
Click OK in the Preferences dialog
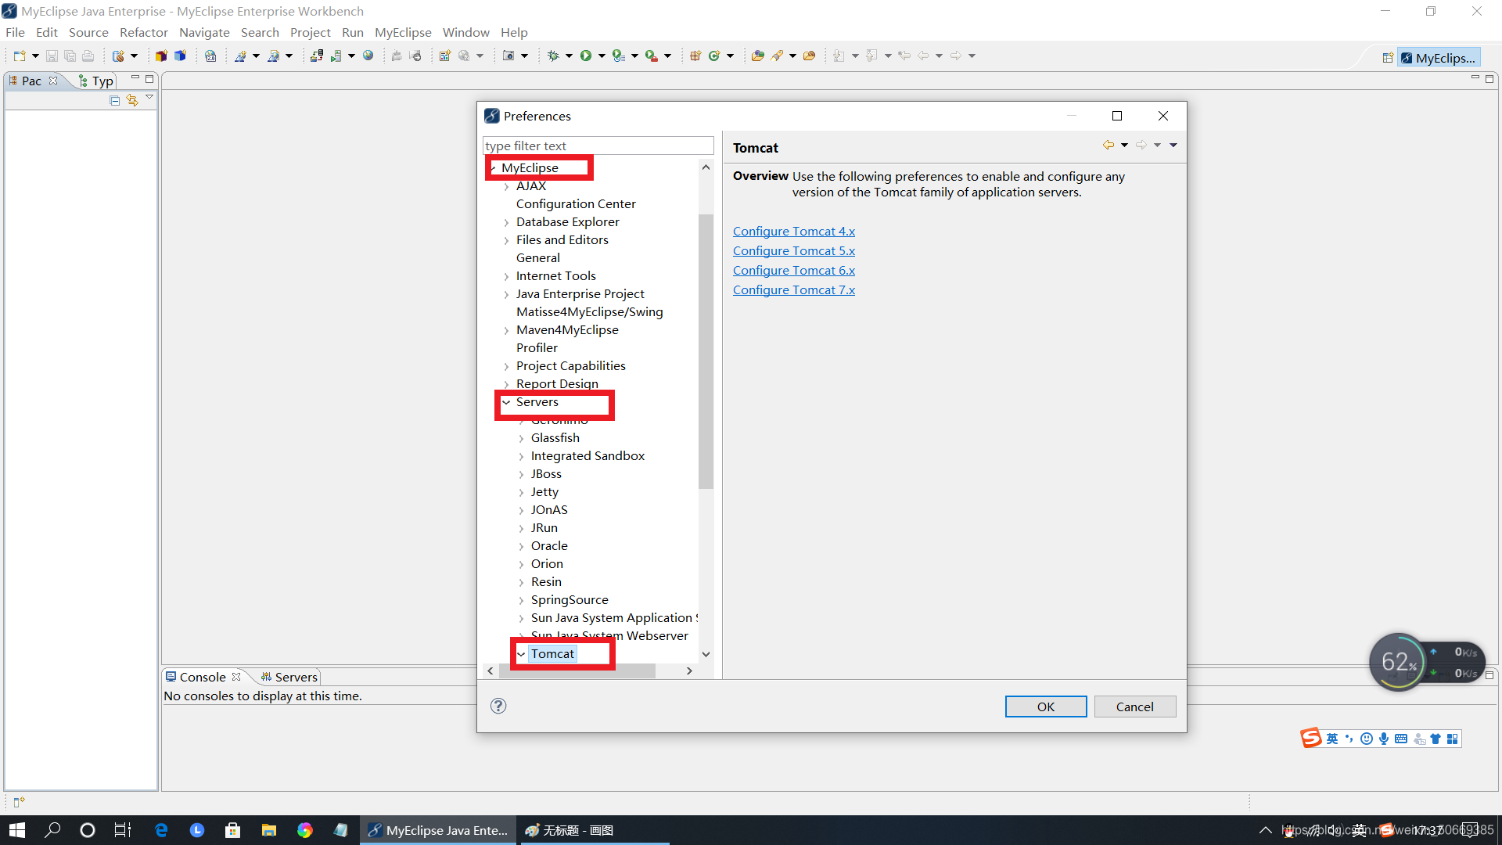click(x=1046, y=707)
